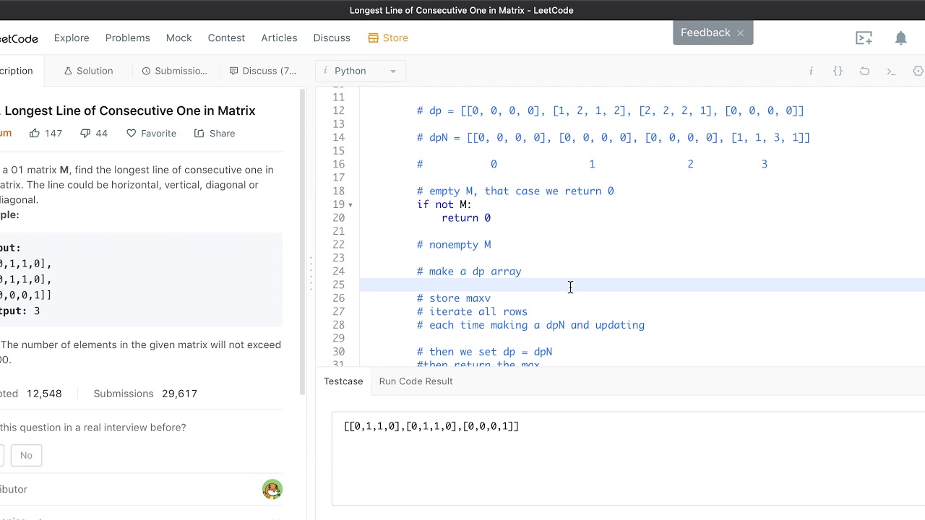Click the '# store maxv' comment
This screenshot has width=925, height=520.
pyautogui.click(x=454, y=298)
